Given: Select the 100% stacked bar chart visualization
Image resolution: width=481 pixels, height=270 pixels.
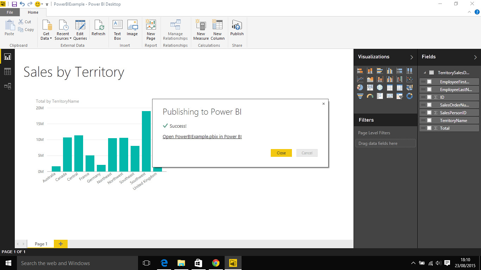Looking at the screenshot, I should (x=399, y=71).
